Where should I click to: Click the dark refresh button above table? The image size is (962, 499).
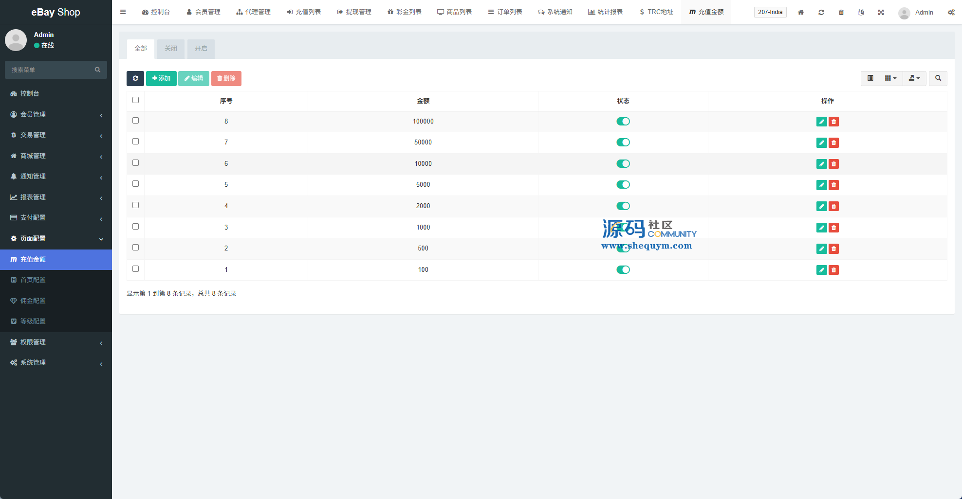135,78
